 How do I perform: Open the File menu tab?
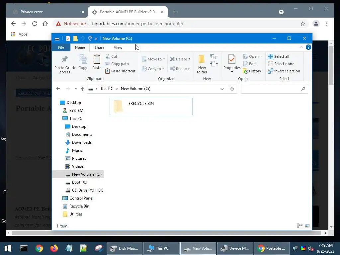[61, 47]
